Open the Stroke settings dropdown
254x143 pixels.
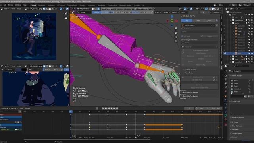coord(166,12)
